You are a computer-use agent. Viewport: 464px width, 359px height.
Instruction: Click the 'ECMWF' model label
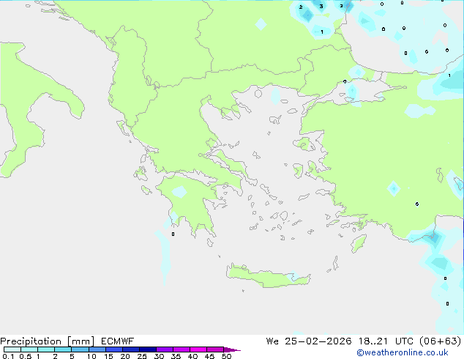click(118, 341)
